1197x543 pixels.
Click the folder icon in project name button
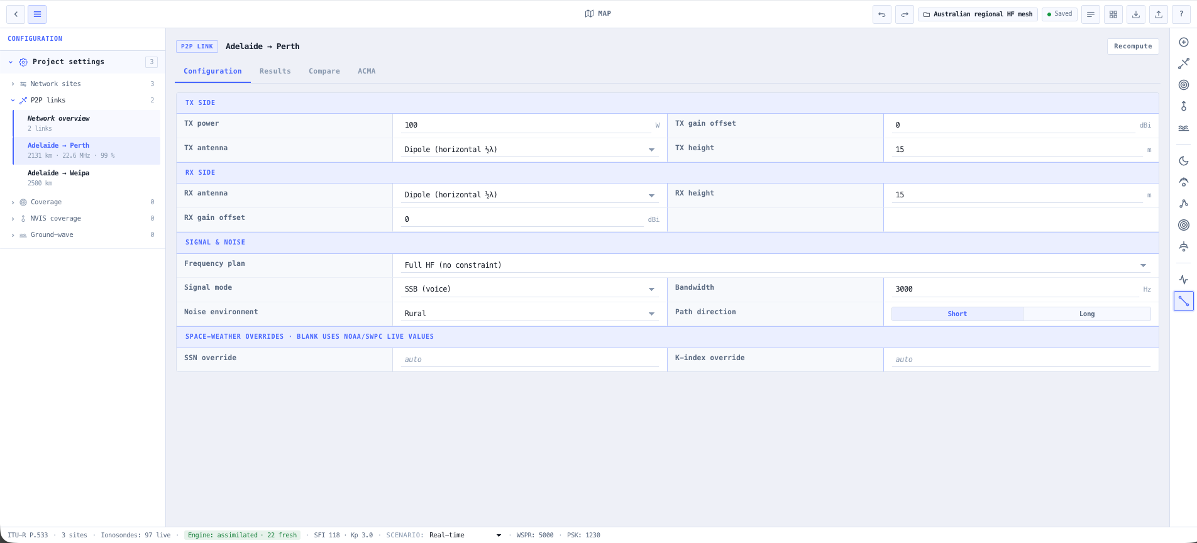[x=926, y=14]
